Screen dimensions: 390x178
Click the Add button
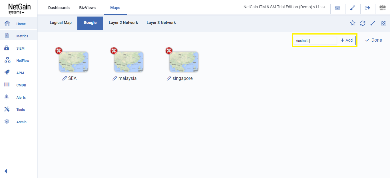[347, 40]
